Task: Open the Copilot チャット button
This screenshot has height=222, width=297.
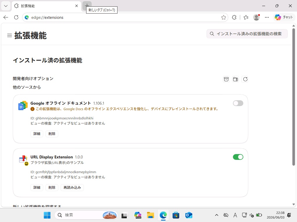Action: click(x=284, y=17)
